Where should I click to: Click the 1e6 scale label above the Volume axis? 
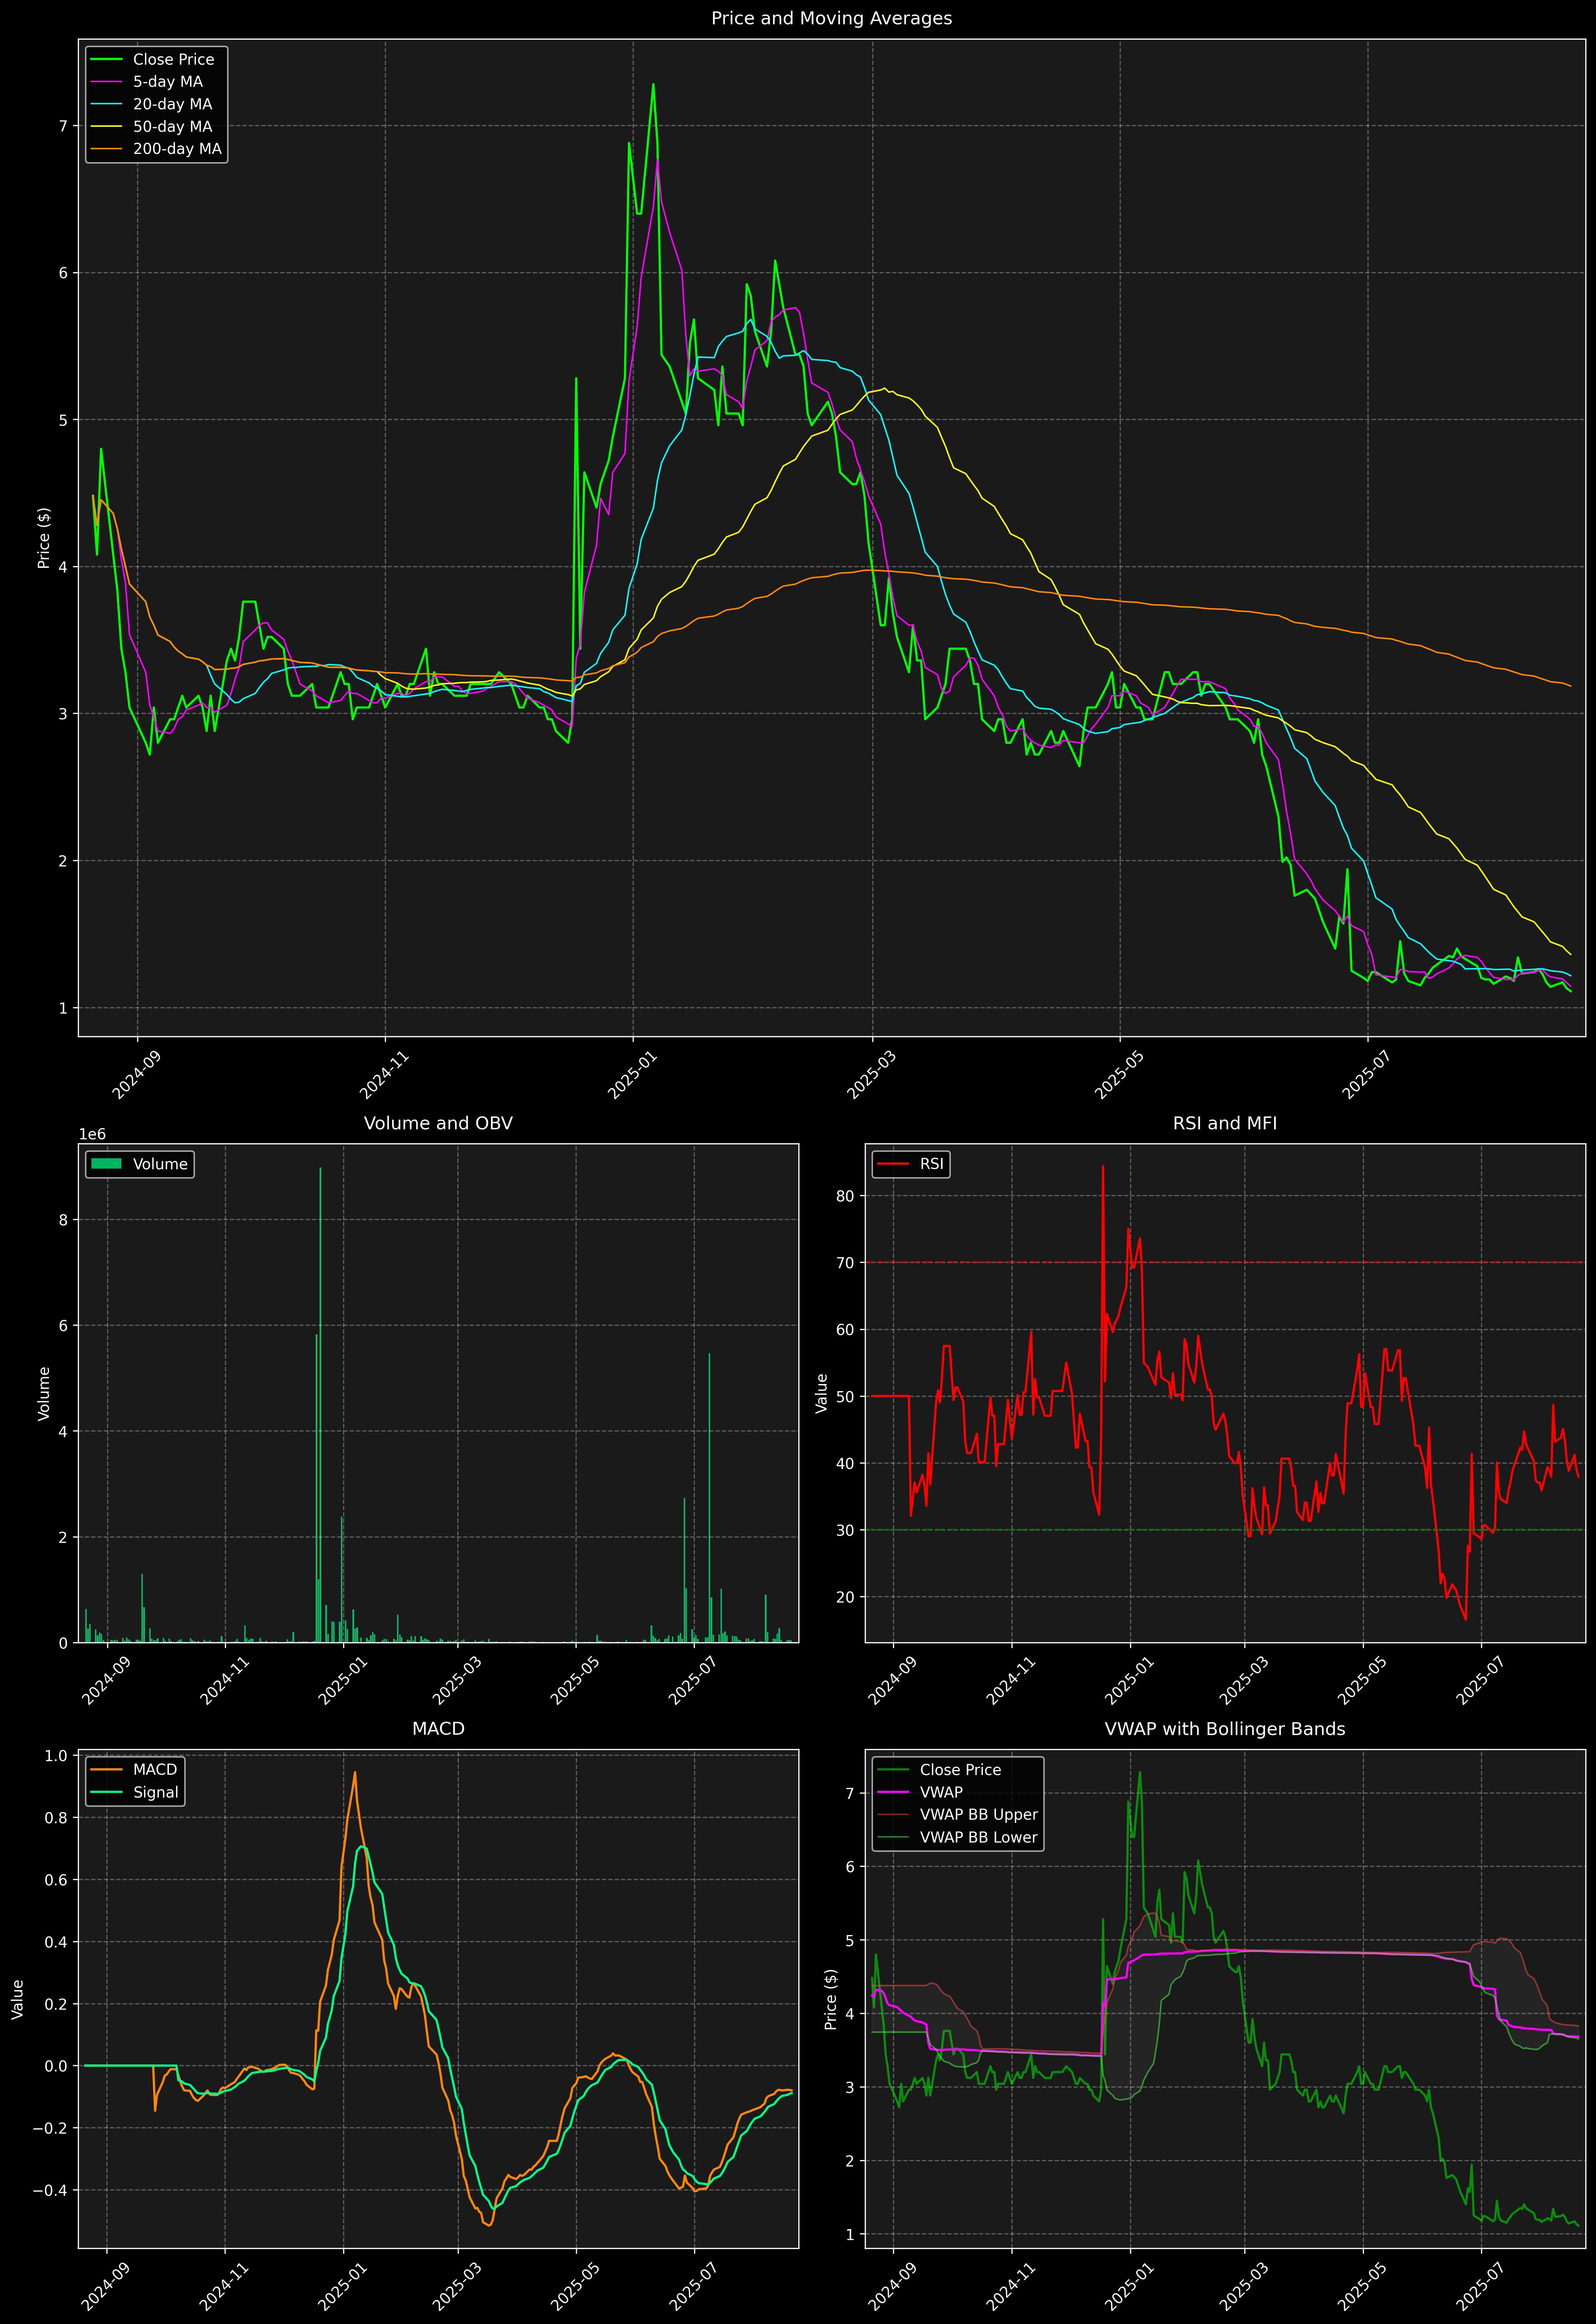[92, 1134]
